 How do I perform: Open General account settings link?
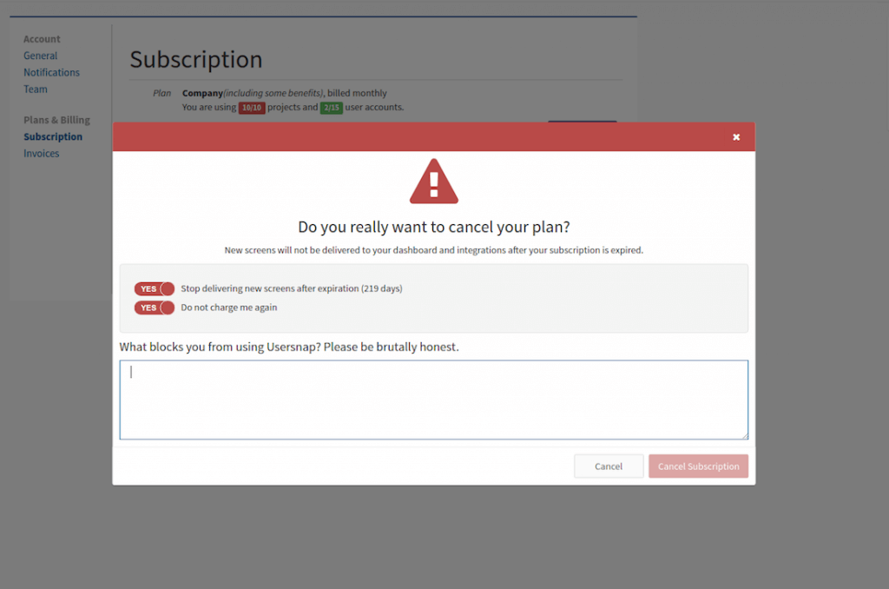coord(40,56)
